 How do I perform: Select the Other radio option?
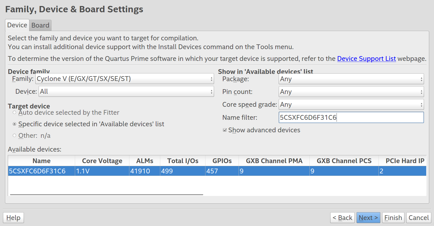[x=15, y=136]
